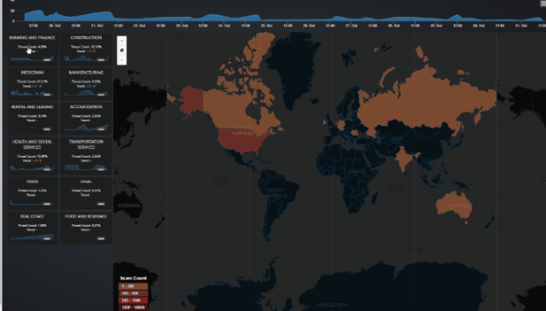The height and width of the screenshot is (311, 546).
Task: Select the Rental and Leasing sector card
Action: (x=32, y=118)
